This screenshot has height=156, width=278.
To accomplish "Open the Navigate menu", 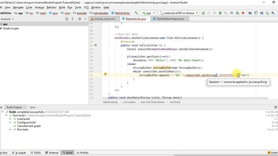I will click(18, 7).
